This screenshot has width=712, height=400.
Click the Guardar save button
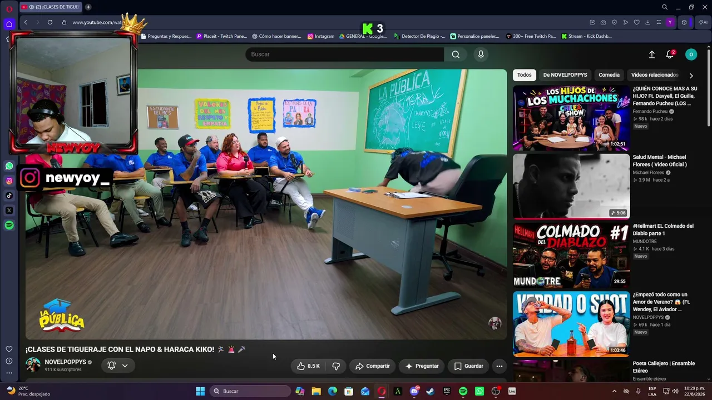468,366
